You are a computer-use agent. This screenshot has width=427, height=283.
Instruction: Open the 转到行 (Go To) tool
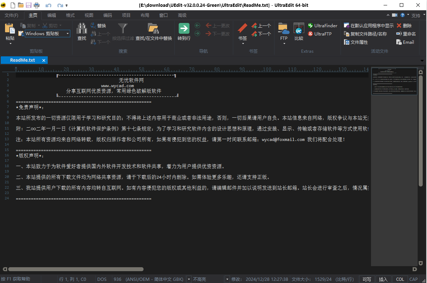(184, 32)
